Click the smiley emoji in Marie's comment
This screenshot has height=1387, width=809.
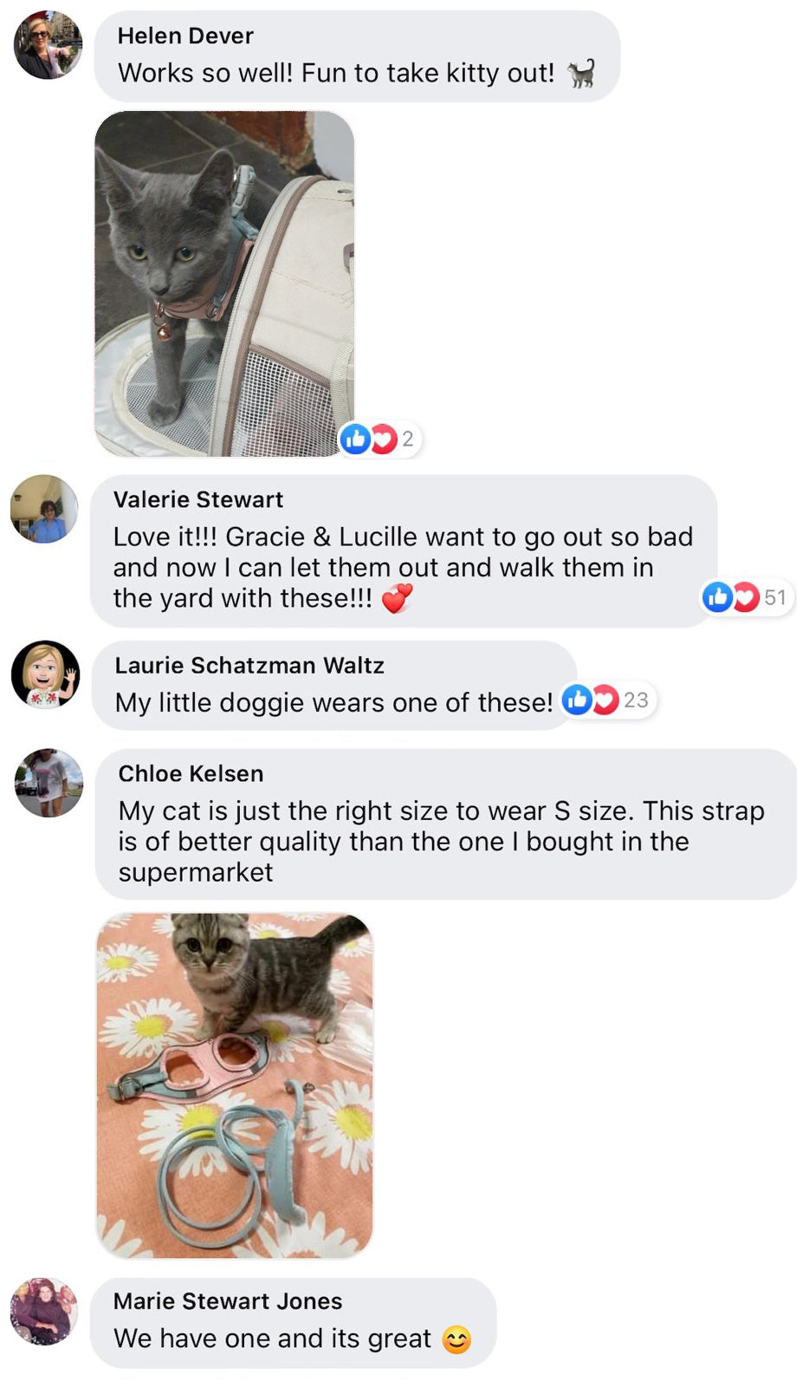pos(456,1339)
